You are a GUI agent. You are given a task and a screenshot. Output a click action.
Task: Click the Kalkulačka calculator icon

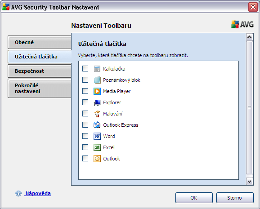97,69
